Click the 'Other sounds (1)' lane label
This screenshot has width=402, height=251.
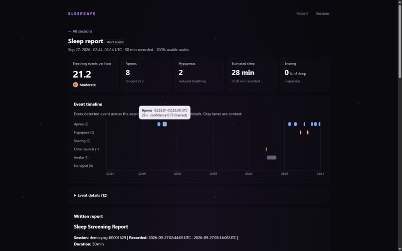tap(86, 149)
